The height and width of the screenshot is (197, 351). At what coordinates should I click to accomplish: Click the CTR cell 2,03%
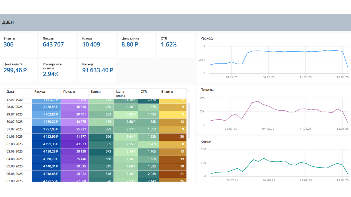point(149,174)
